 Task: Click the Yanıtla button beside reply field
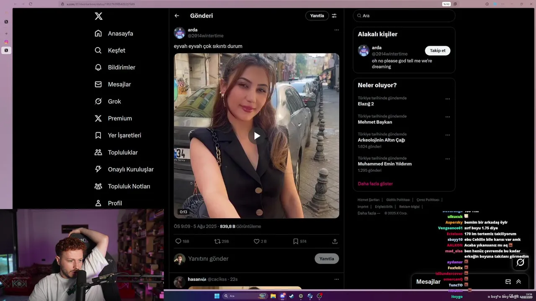coord(327,259)
